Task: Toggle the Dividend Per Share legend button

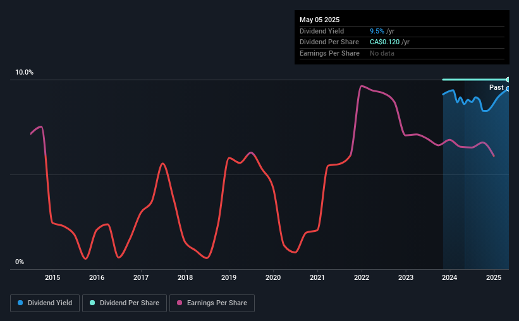Action: tap(125, 303)
